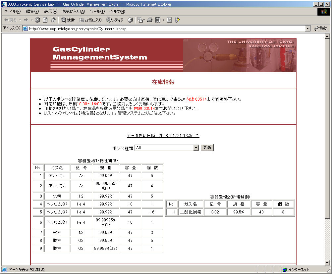Click the quantity 16 cell
The height and width of the screenshot is (274, 332).
[152, 212]
